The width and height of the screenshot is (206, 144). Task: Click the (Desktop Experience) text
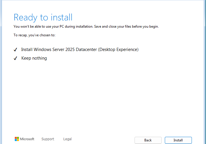pyautogui.click(x=118, y=50)
